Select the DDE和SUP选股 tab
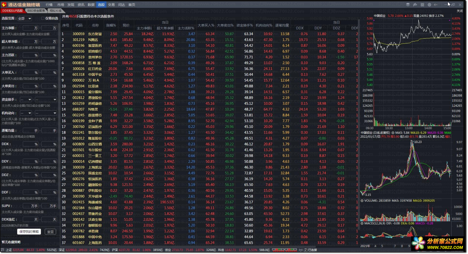Viewport: 468px width, 254px height. 13,11
